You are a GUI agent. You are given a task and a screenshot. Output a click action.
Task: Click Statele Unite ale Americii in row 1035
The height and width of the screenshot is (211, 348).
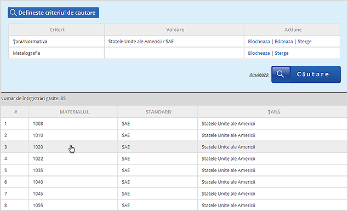(229, 170)
